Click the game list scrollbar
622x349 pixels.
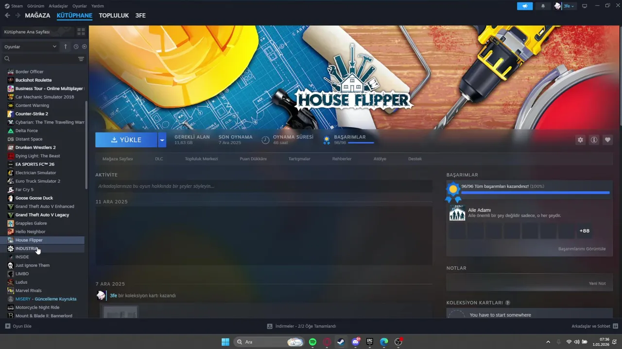(x=86, y=145)
